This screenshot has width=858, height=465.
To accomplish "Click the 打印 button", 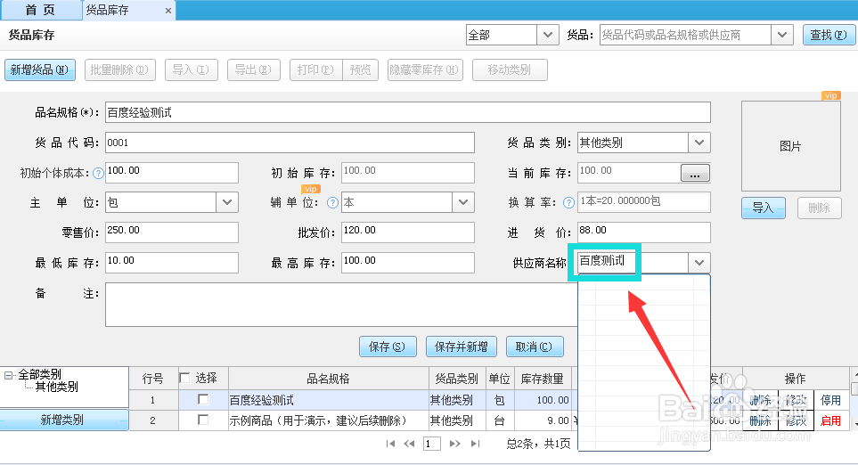I will (x=315, y=70).
